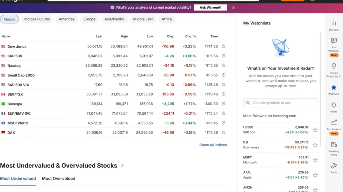Click the Ask WarrenAI button
The height and width of the screenshot is (192, 343).
point(210,7)
